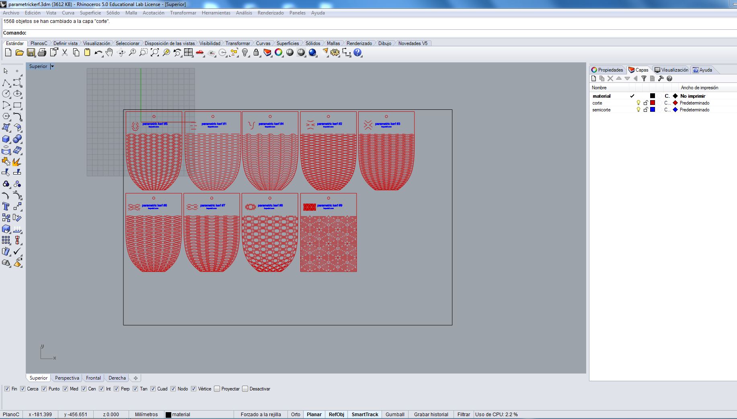Toggle the Punto osnap checkbox
The image size is (737, 419).
coord(44,389)
